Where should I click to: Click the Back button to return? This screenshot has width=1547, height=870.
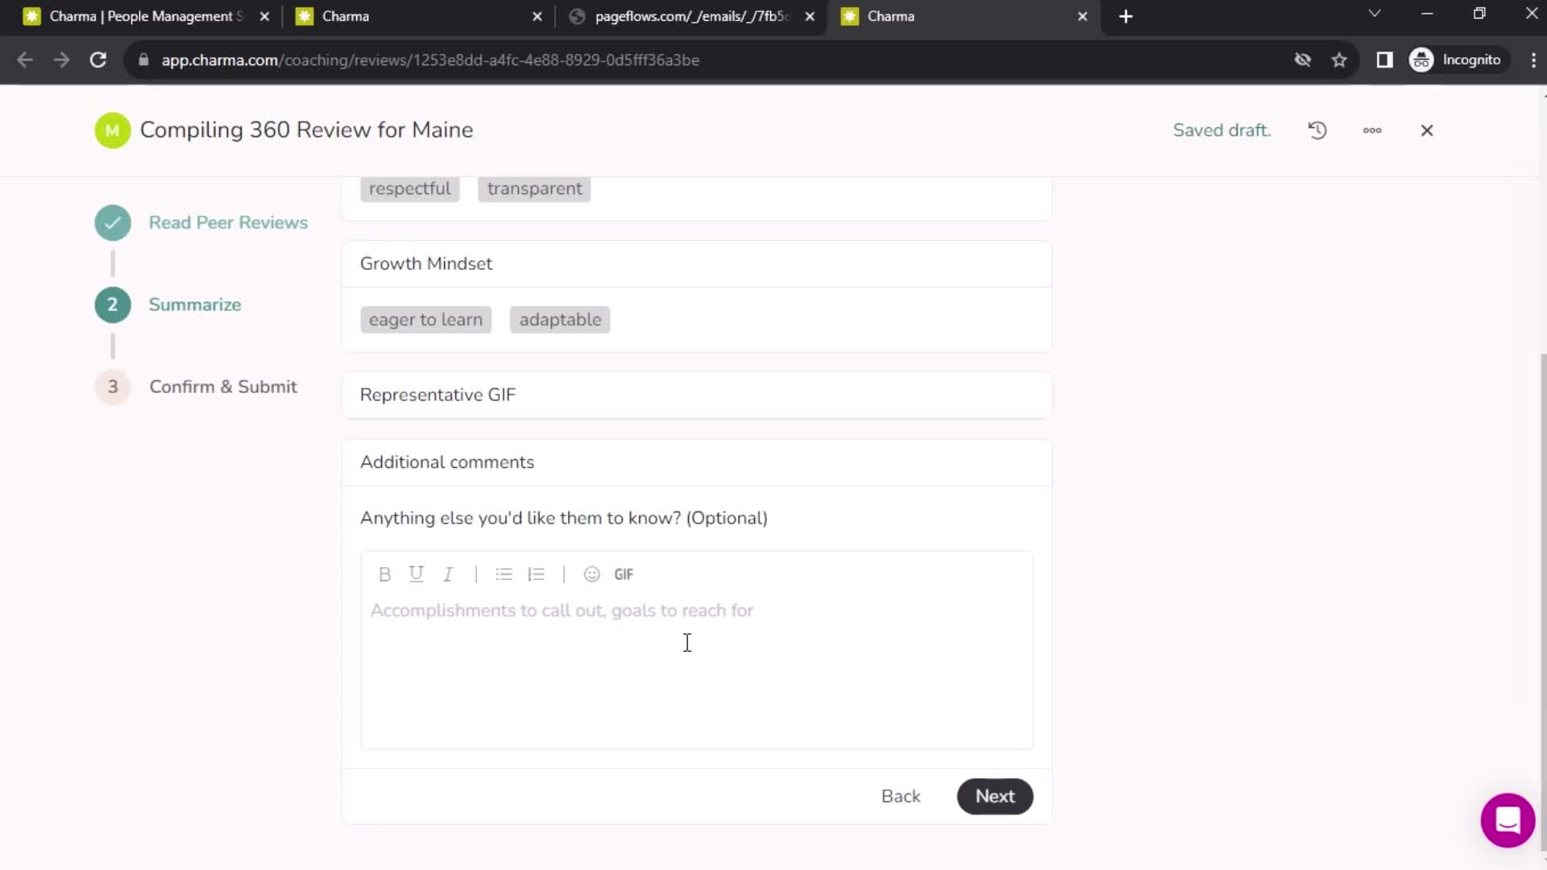pos(901,796)
